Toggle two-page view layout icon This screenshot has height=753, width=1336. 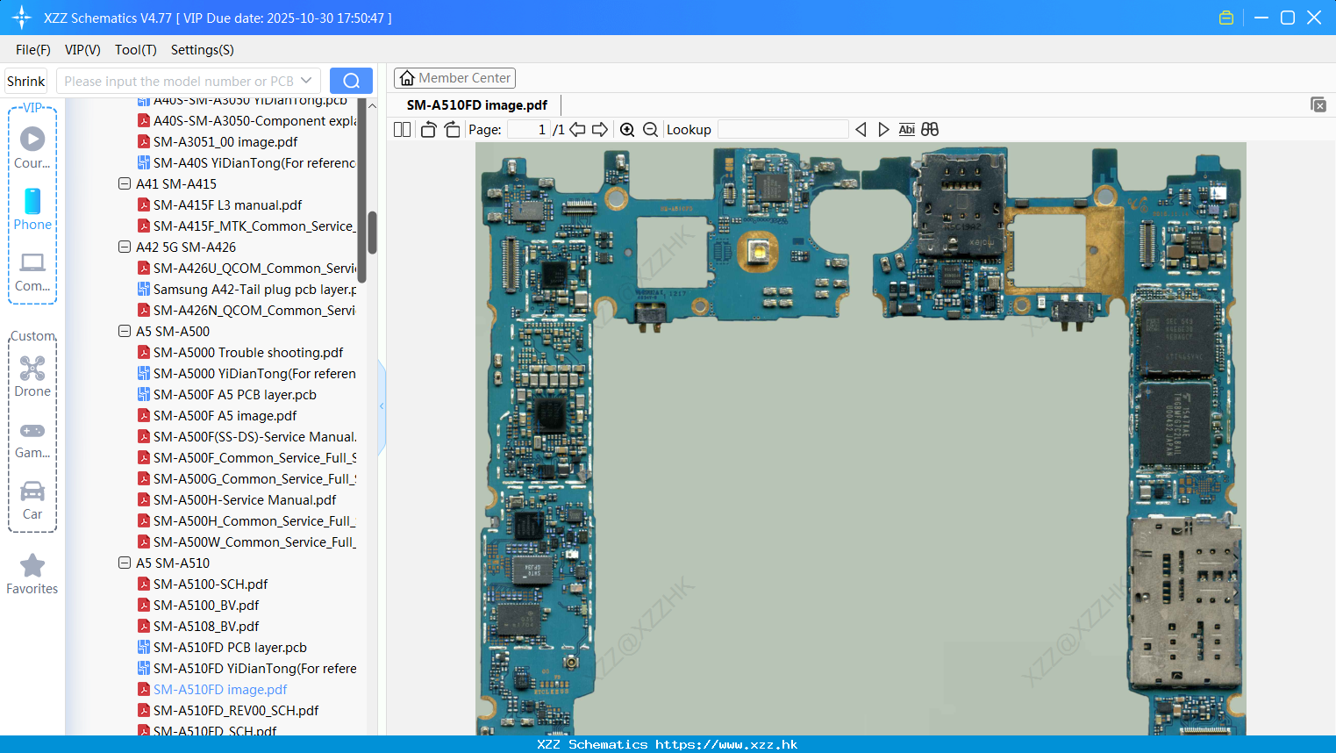pos(402,129)
